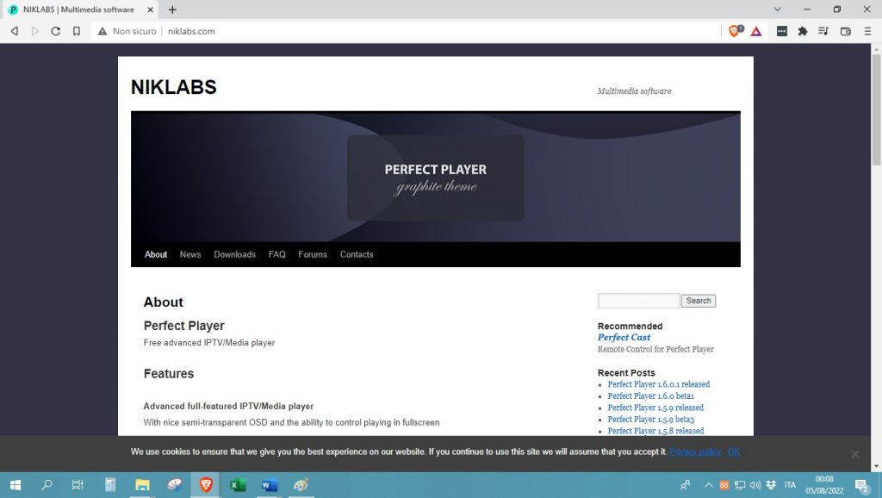Viewport: 882px width, 498px height.
Task: Select the NIKLABS browser tab
Action: tap(78, 10)
